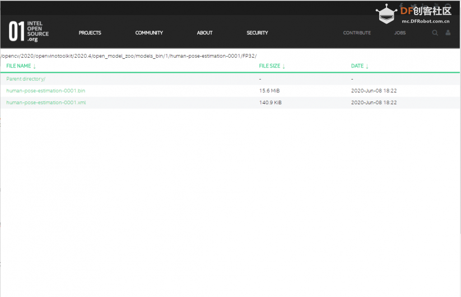The width and height of the screenshot is (461, 297).
Task: Sort by File Size arrow
Action: pyautogui.click(x=284, y=66)
